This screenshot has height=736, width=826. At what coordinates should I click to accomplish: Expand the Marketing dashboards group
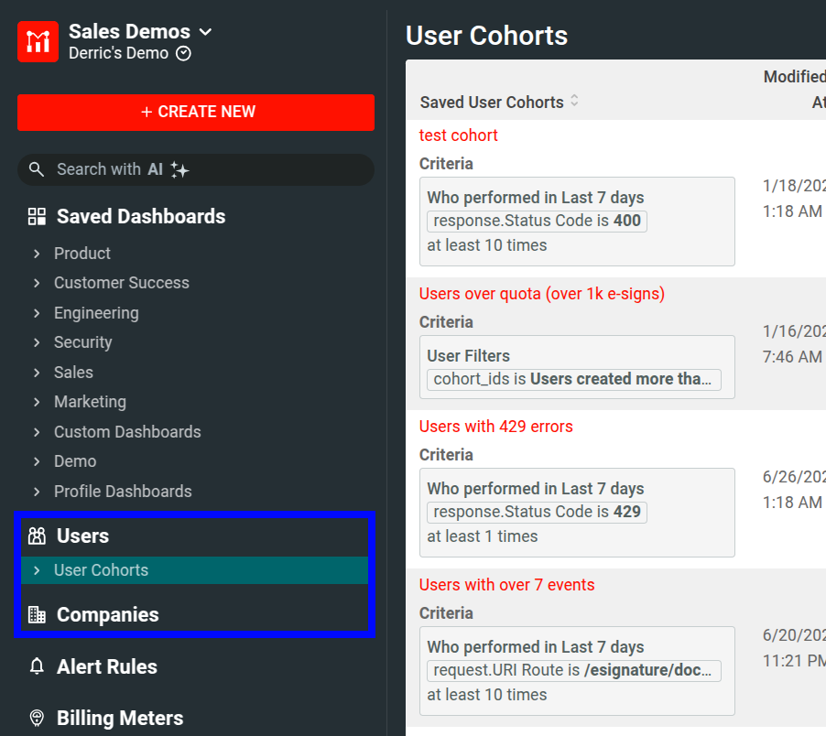coord(35,402)
